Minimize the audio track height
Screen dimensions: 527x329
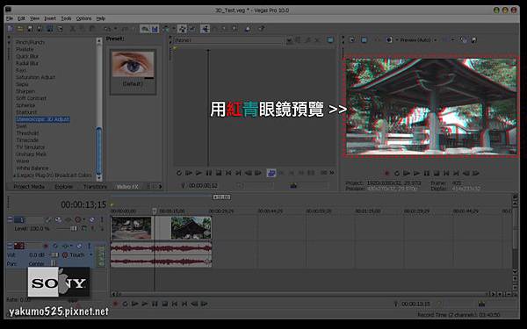pos(10,244)
